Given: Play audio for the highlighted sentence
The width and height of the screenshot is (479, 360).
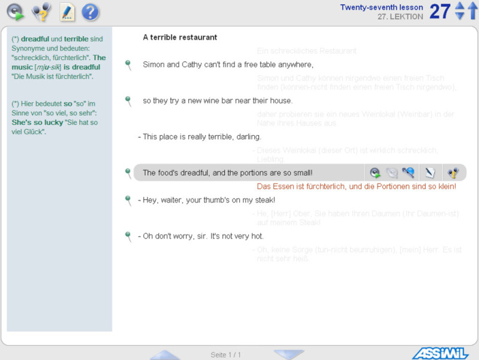Looking at the screenshot, I should (x=375, y=173).
